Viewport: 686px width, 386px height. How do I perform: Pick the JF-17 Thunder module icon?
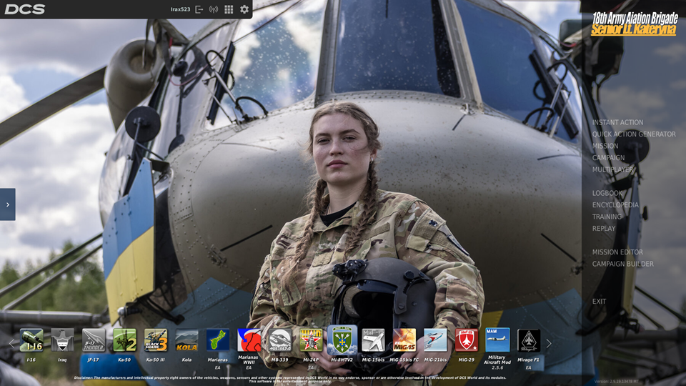[x=94, y=340]
